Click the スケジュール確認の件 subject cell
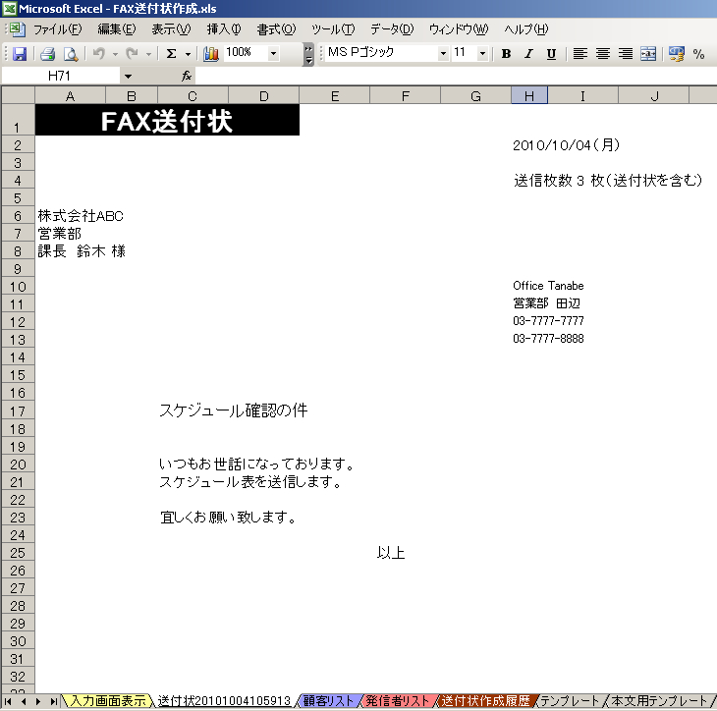 (233, 410)
